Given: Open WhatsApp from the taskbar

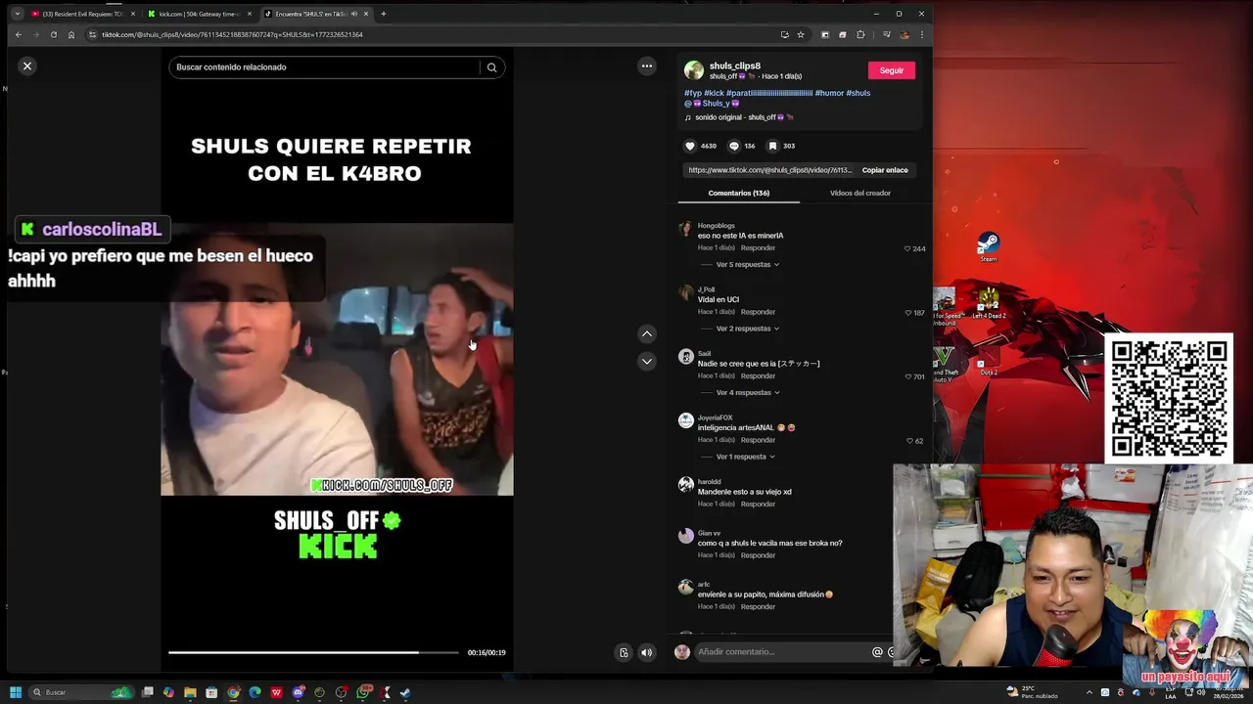Looking at the screenshot, I should [x=363, y=692].
